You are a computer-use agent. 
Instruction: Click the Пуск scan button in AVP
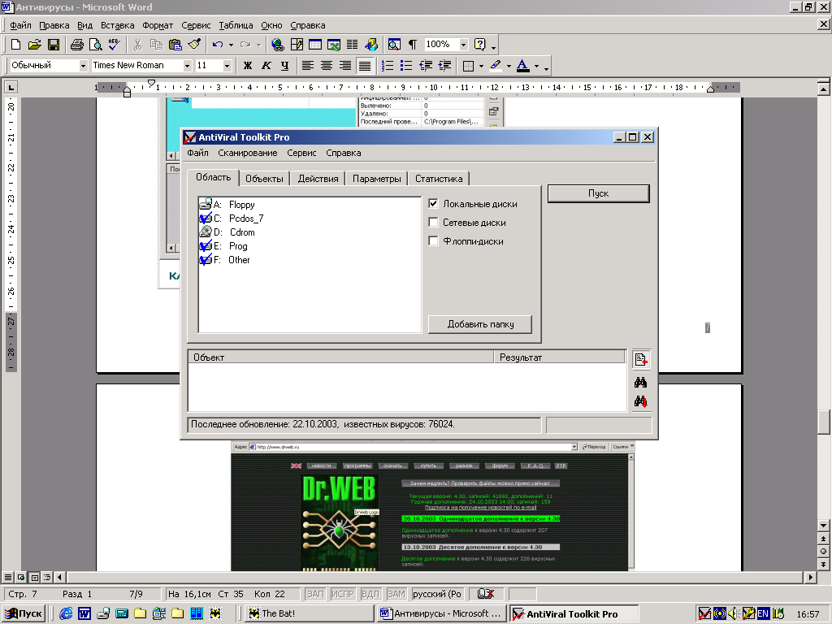[x=599, y=193]
